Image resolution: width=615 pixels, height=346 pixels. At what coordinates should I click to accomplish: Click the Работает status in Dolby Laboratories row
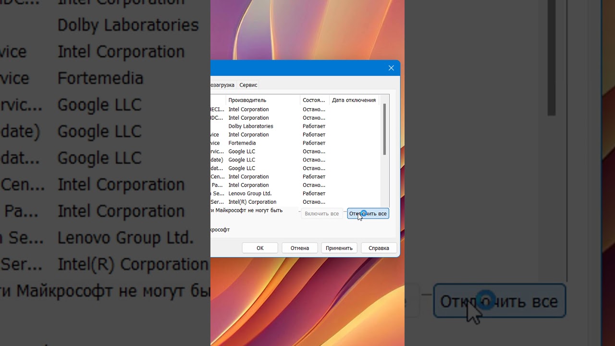(x=314, y=126)
